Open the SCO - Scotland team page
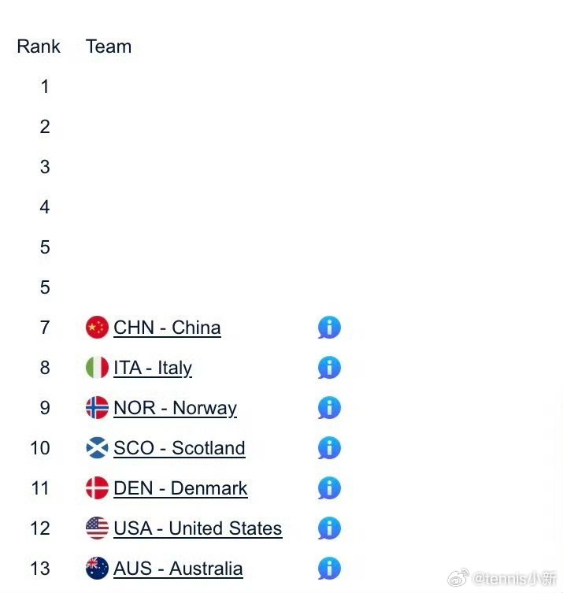This screenshot has width=563, height=593. point(180,448)
